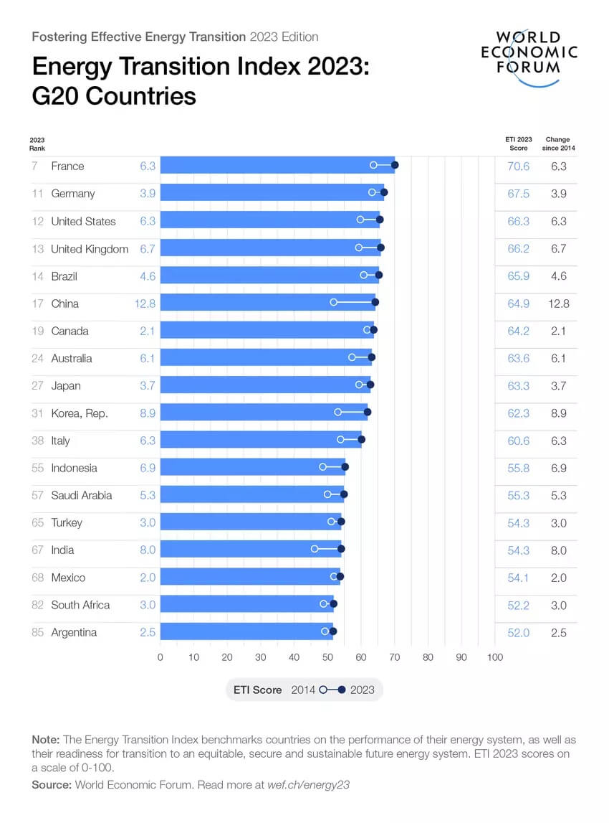The height and width of the screenshot is (823, 609).
Task: Click the 'ETI 2023 Score' column header
Action: (518, 144)
